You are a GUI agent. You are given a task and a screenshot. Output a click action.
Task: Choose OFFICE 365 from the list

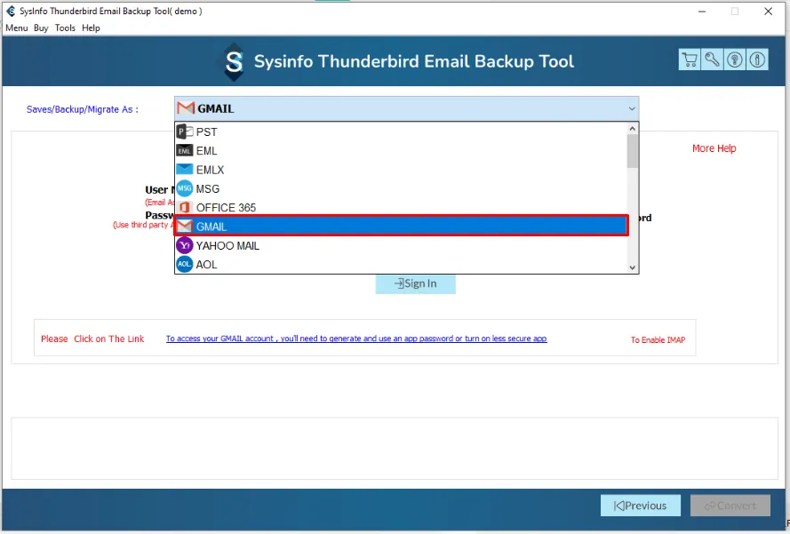(x=401, y=208)
